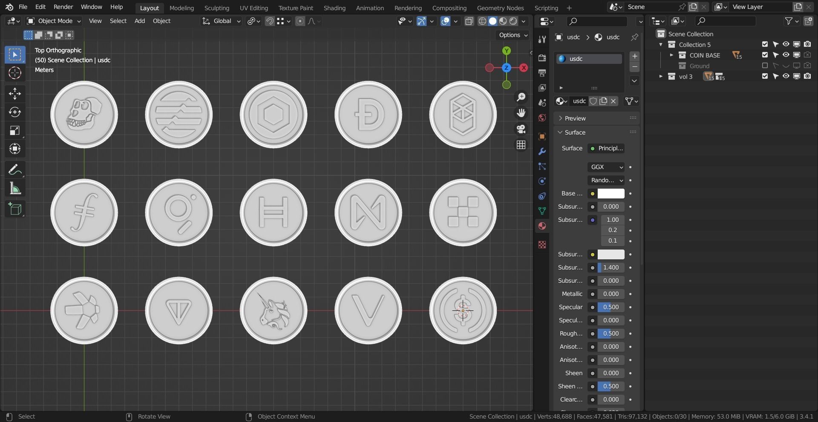Expand the COIN BASE collection
Screen dimensions: 818x422
pyautogui.click(x=671, y=55)
